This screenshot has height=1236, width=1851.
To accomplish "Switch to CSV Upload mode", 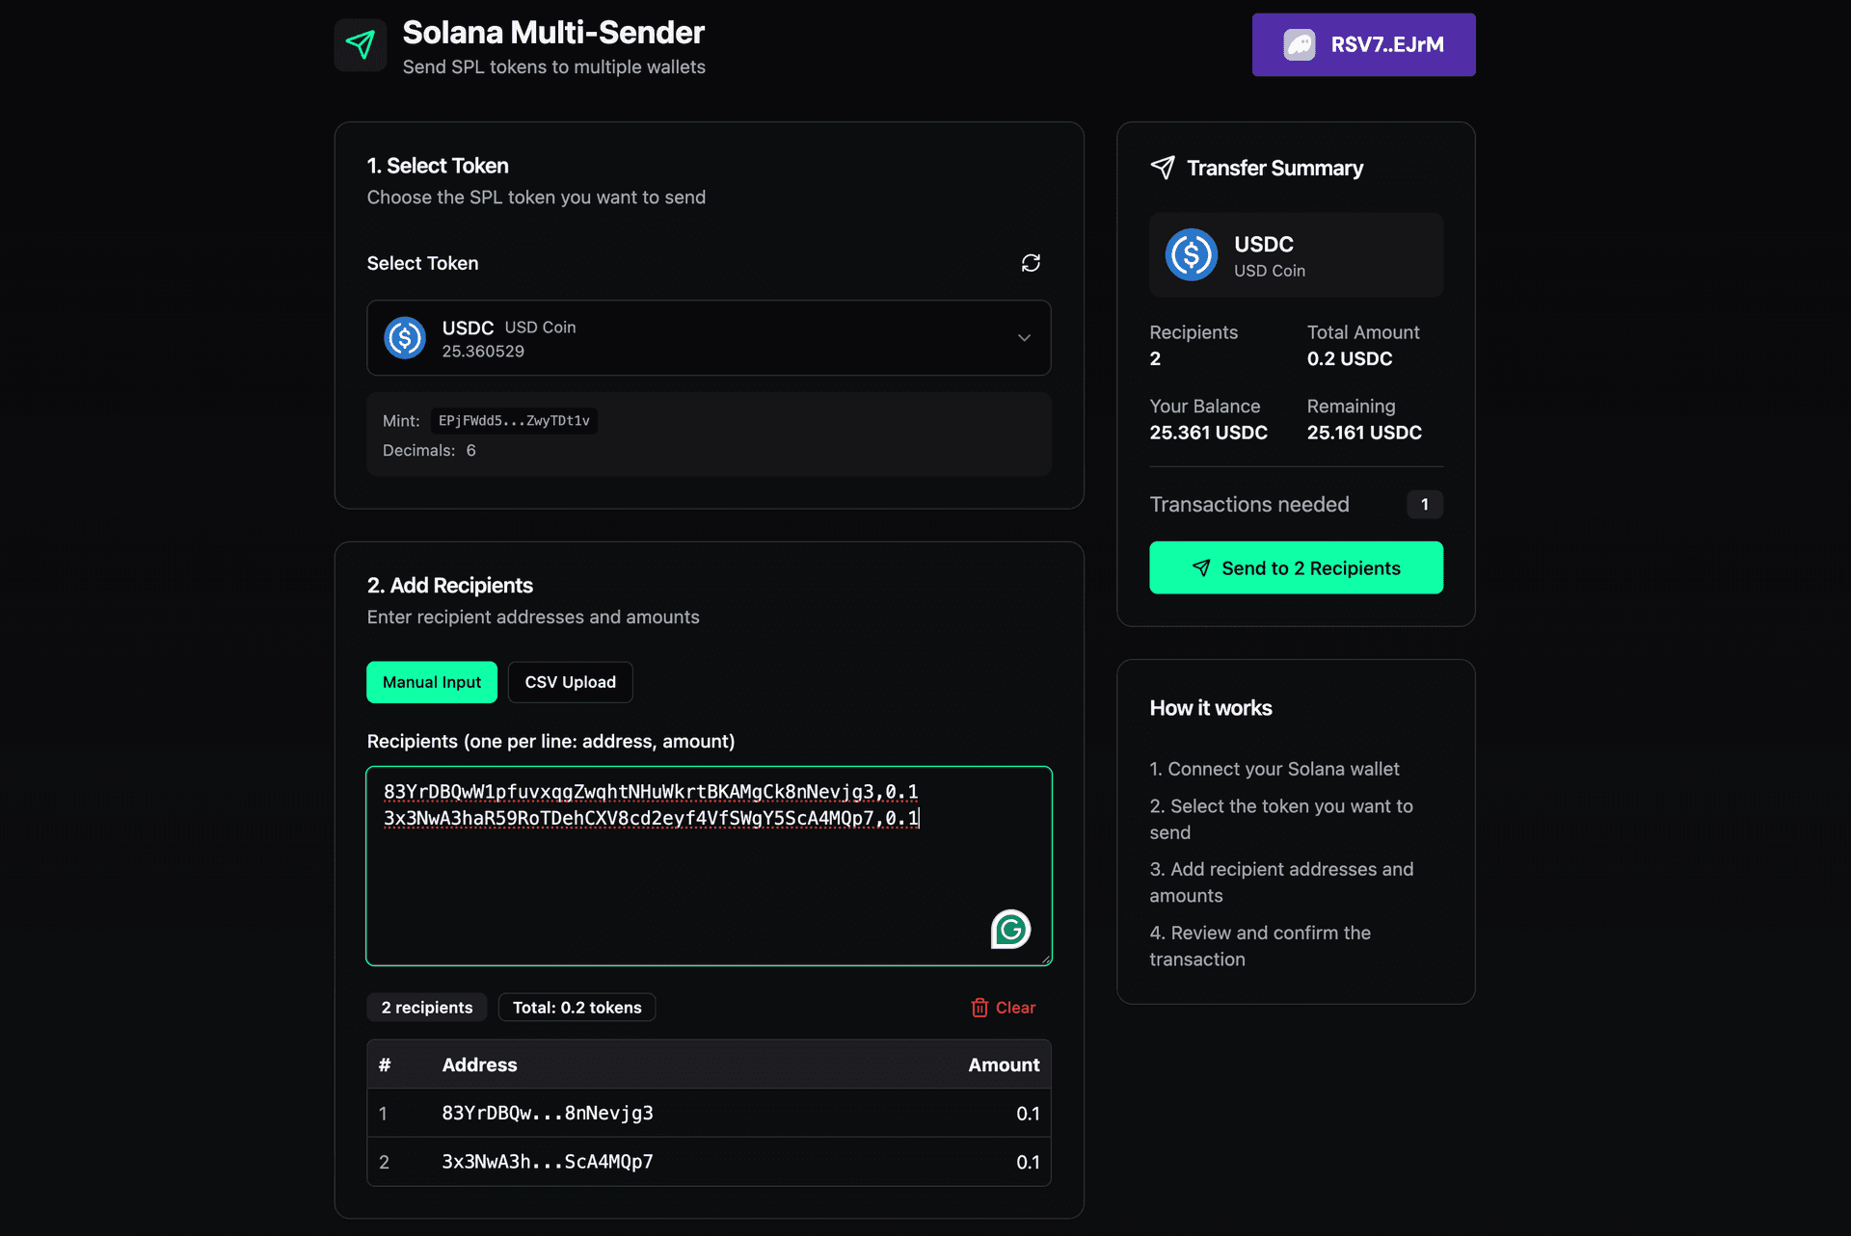I will coord(570,681).
